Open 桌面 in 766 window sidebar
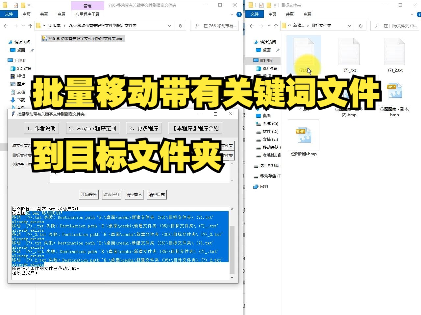The height and width of the screenshot is (315, 421). tap(18, 50)
